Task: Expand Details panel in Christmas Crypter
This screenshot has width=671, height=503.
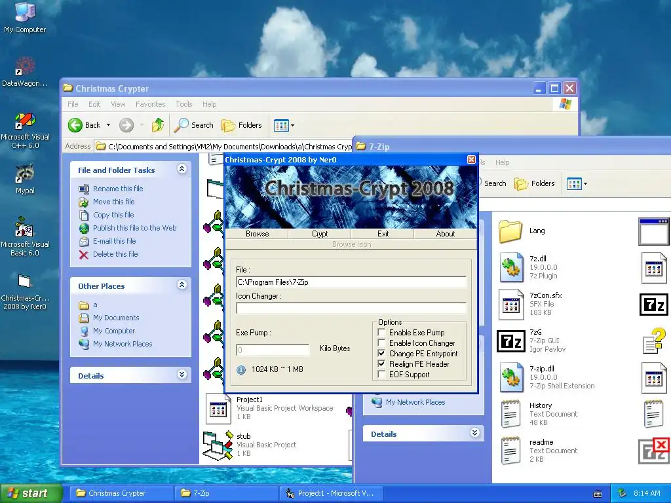Action: (182, 375)
